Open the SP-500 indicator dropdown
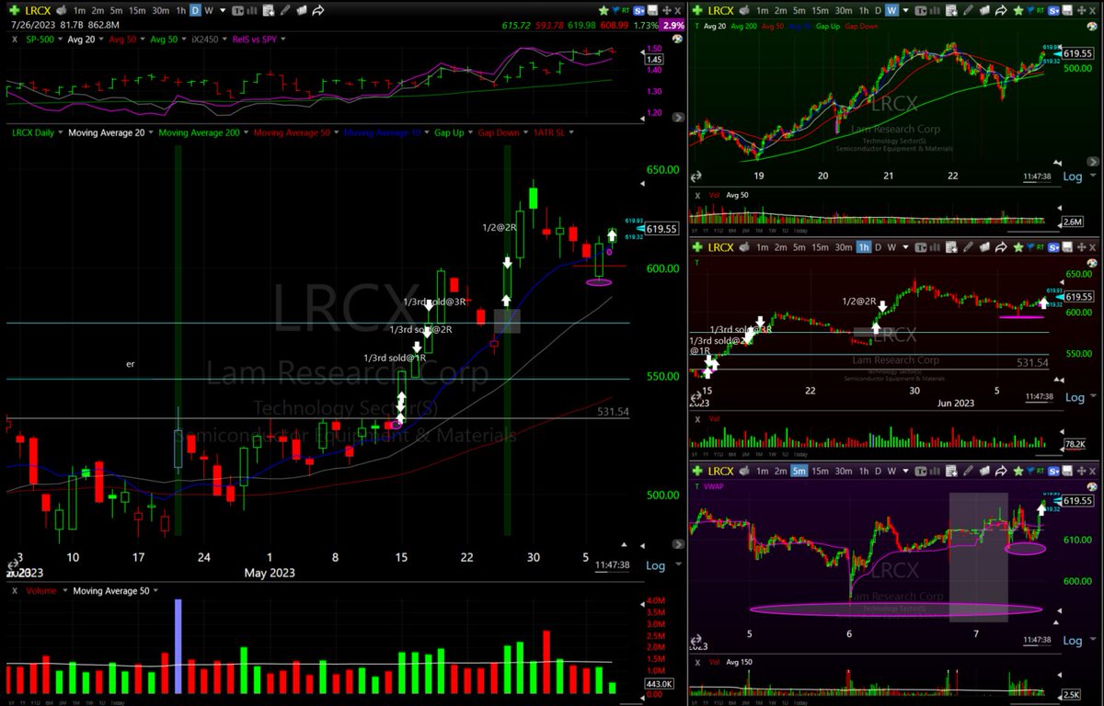The height and width of the screenshot is (706, 1104). pos(60,40)
